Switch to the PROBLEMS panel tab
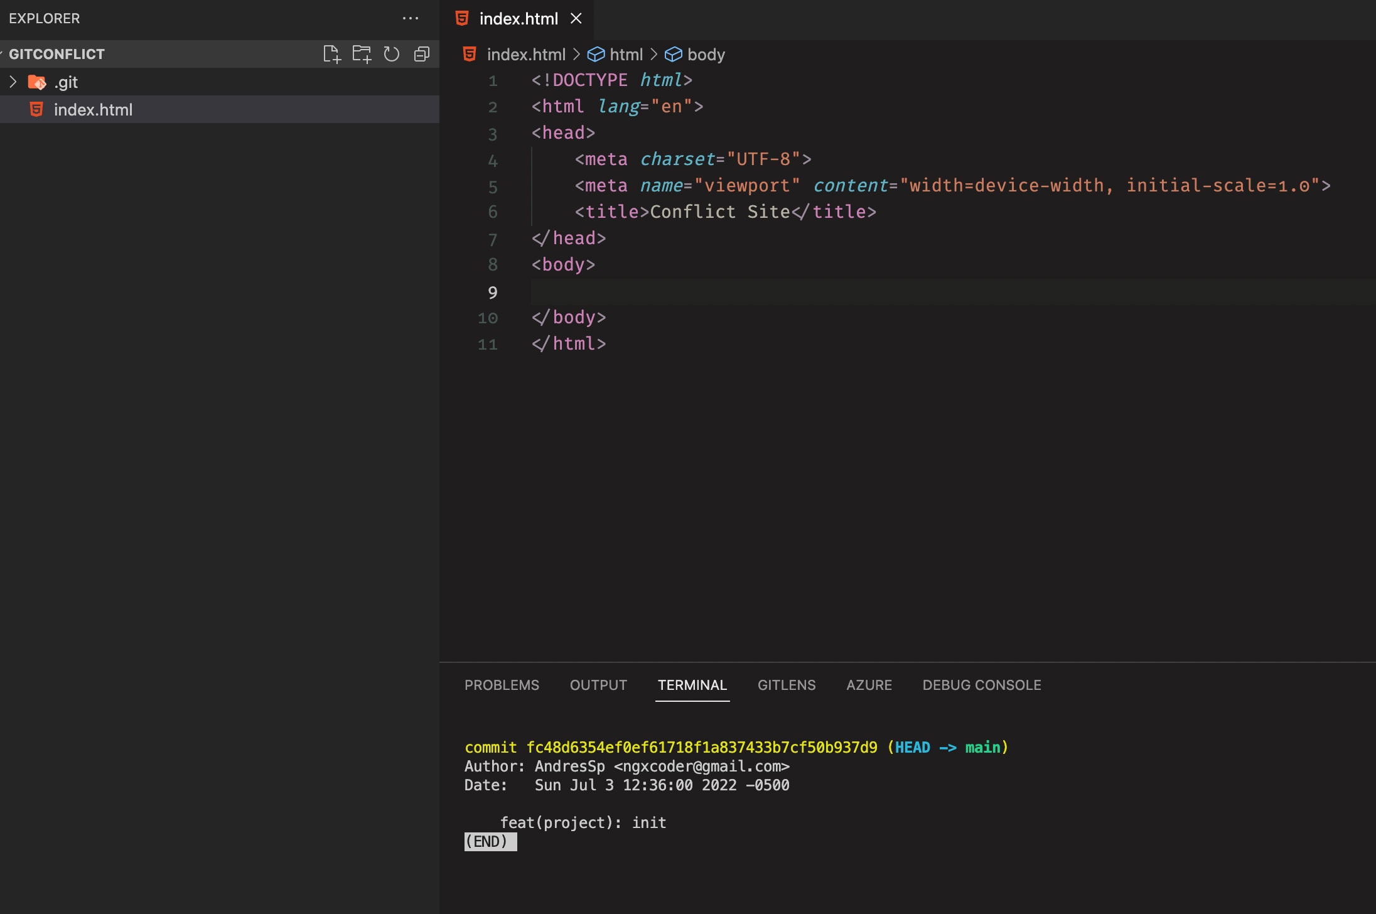The width and height of the screenshot is (1376, 914). pyautogui.click(x=502, y=685)
